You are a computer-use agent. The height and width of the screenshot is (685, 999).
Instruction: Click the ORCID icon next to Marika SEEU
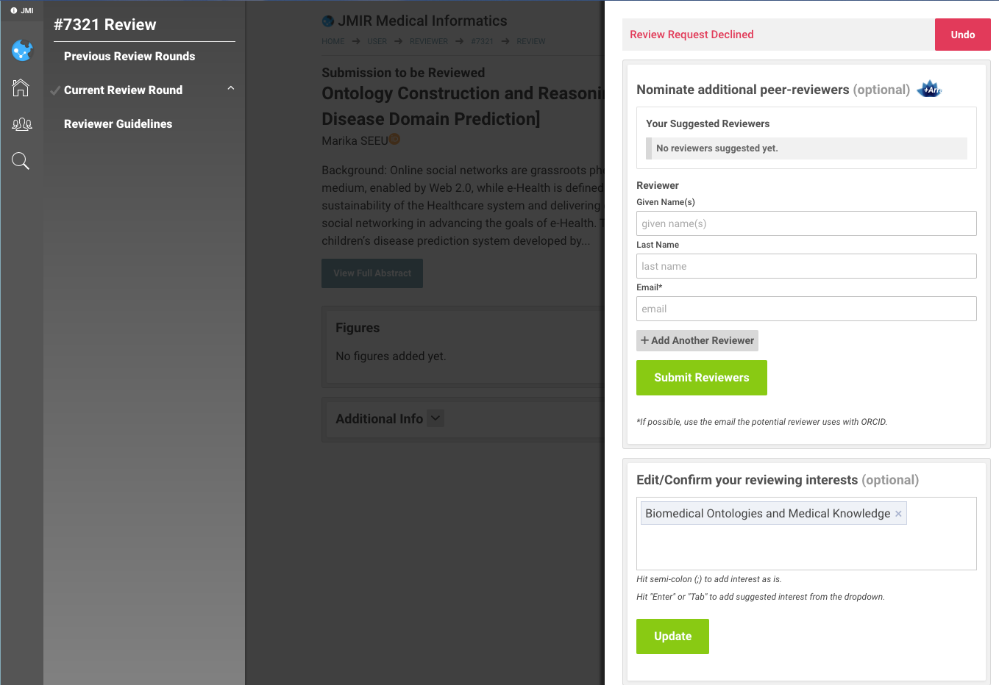394,139
